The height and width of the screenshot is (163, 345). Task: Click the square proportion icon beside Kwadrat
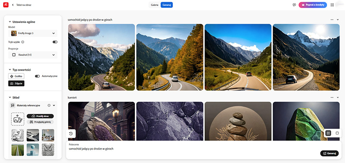point(14,55)
